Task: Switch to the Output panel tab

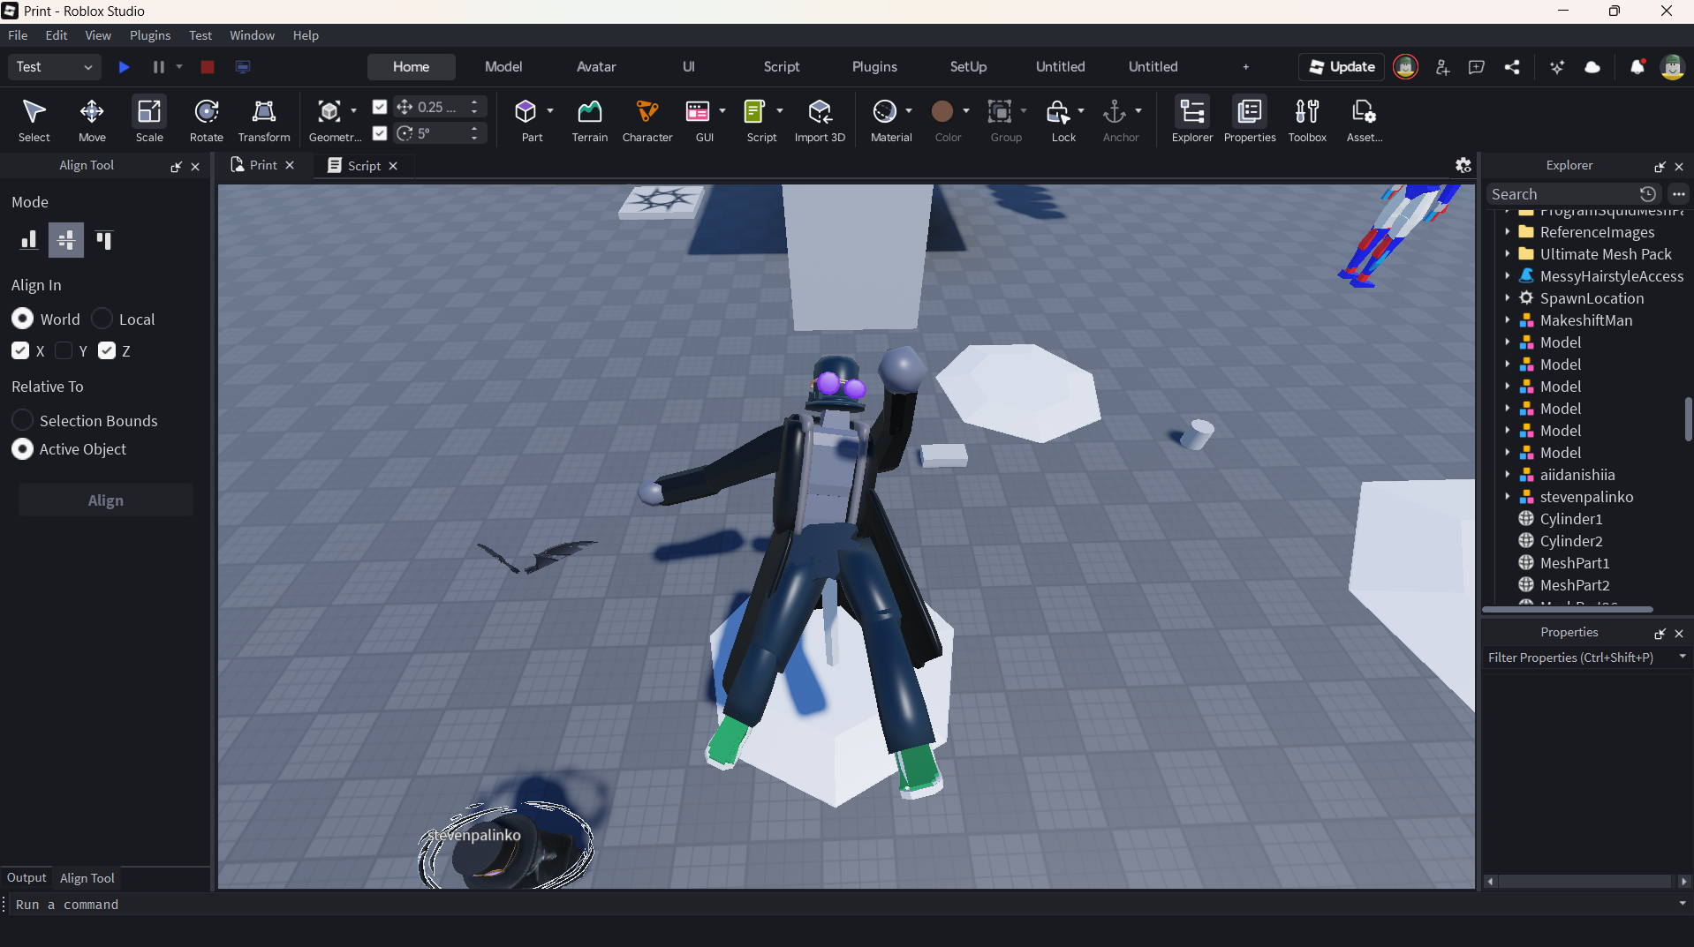Action: coord(26,877)
